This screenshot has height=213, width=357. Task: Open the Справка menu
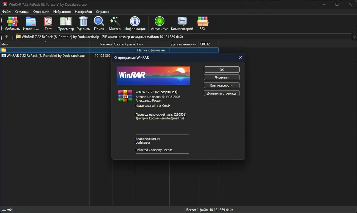102,12
